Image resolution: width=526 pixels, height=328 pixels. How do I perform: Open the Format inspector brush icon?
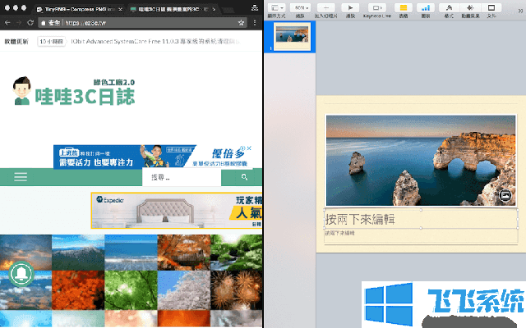(448, 7)
